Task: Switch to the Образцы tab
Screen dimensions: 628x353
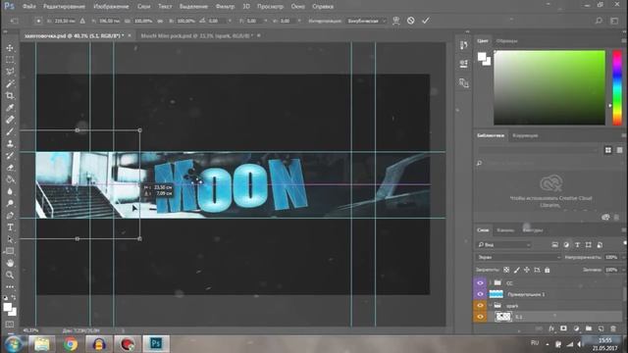Action: (x=506, y=41)
